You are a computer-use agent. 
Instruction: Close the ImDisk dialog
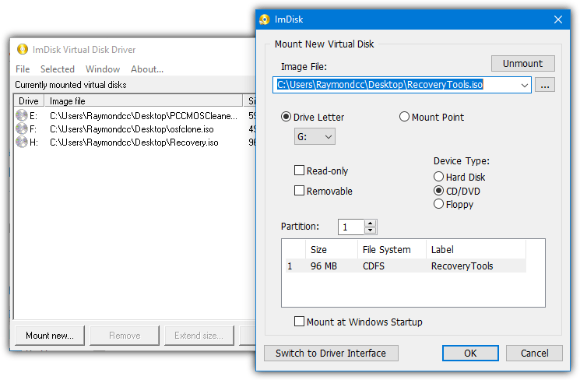pyautogui.click(x=558, y=19)
